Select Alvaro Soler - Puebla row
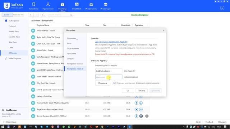The width and height of the screenshot is (230, 129). [x=45, y=50]
